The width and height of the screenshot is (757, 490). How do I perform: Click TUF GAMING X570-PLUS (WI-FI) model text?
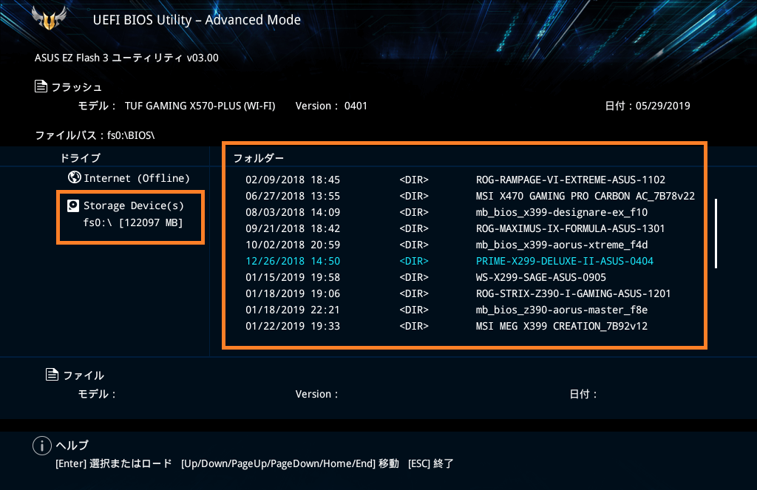point(200,106)
